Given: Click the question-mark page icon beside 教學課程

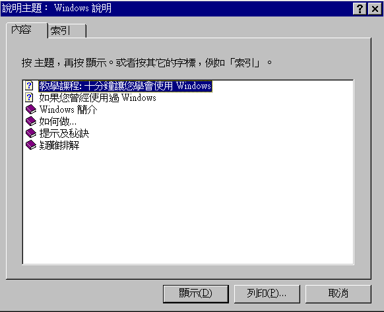Looking at the screenshot, I should tap(29, 86).
